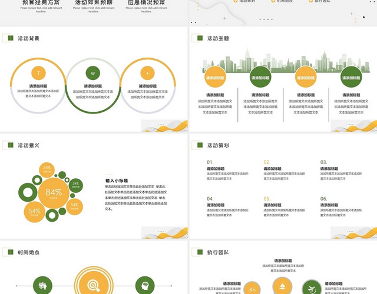Click the large 84% center bubble
This screenshot has height=294, width=377.
54,193
